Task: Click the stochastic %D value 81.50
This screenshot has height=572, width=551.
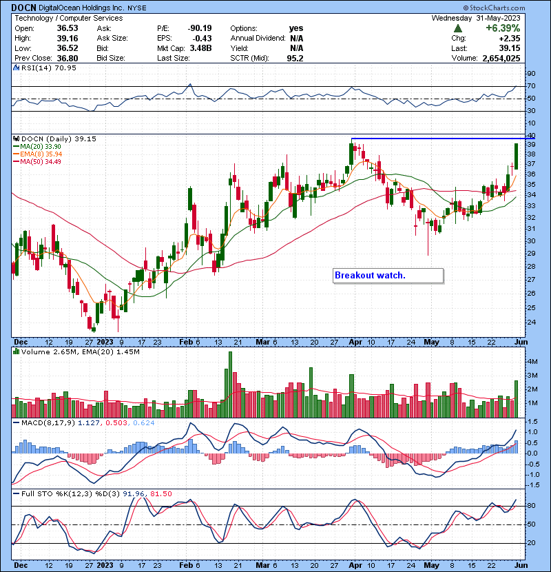Action: [x=160, y=493]
